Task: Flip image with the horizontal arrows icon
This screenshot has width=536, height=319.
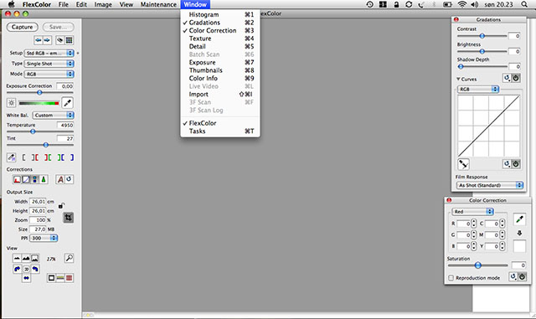Action: (26, 278)
